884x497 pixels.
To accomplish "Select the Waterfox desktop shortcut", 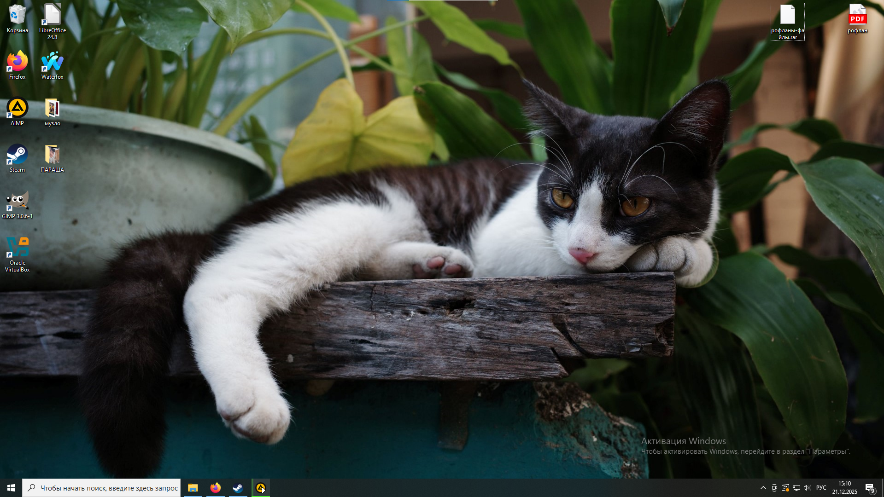I will click(53, 65).
